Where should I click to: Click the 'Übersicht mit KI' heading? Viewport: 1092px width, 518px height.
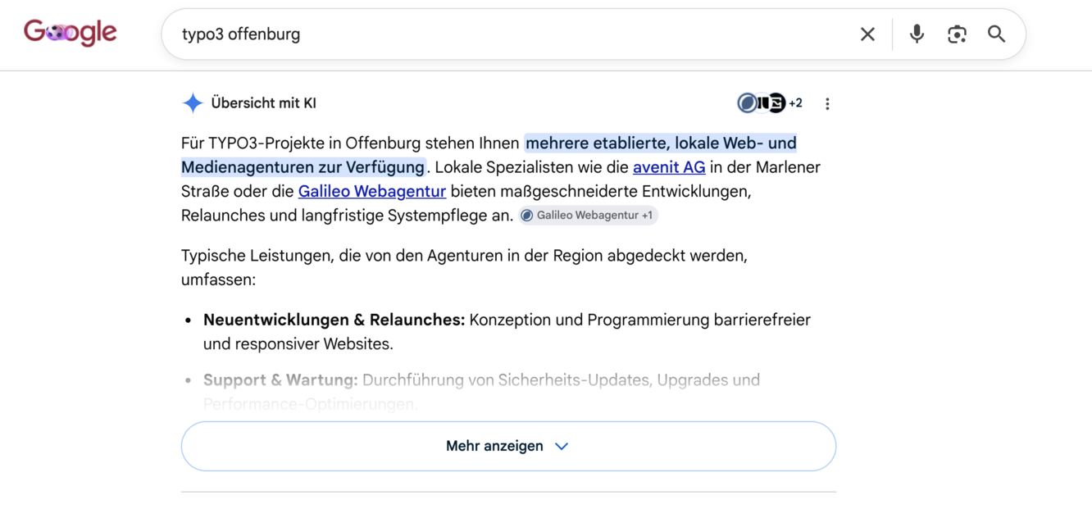point(264,103)
